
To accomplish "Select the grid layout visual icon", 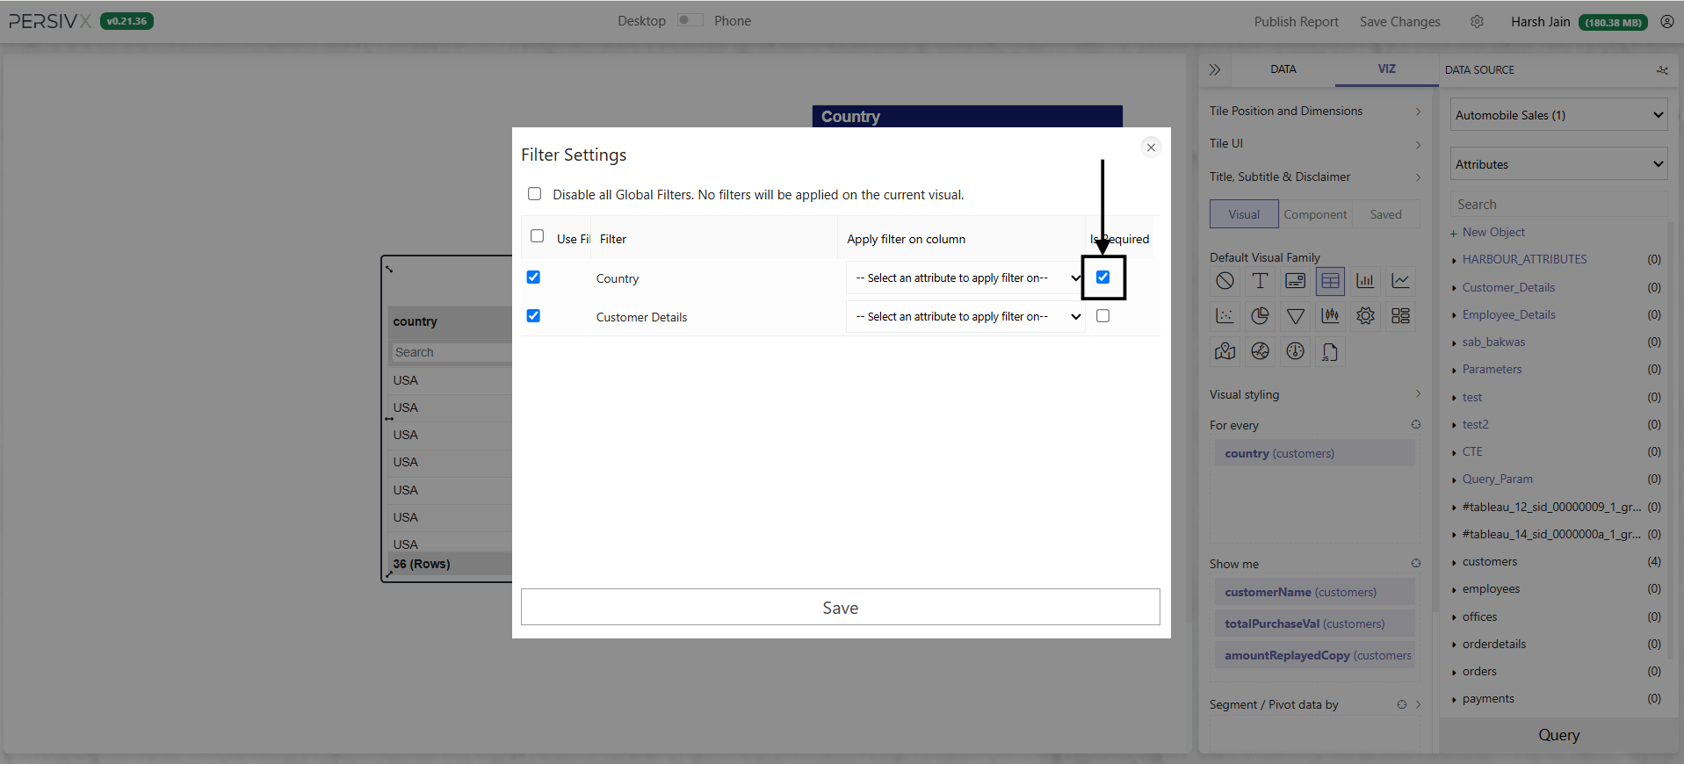I will click(x=1400, y=316).
